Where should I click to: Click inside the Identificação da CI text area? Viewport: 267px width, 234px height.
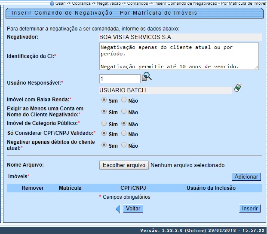click(x=178, y=56)
